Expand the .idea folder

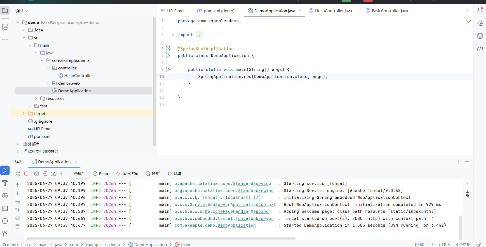[x=24, y=30]
